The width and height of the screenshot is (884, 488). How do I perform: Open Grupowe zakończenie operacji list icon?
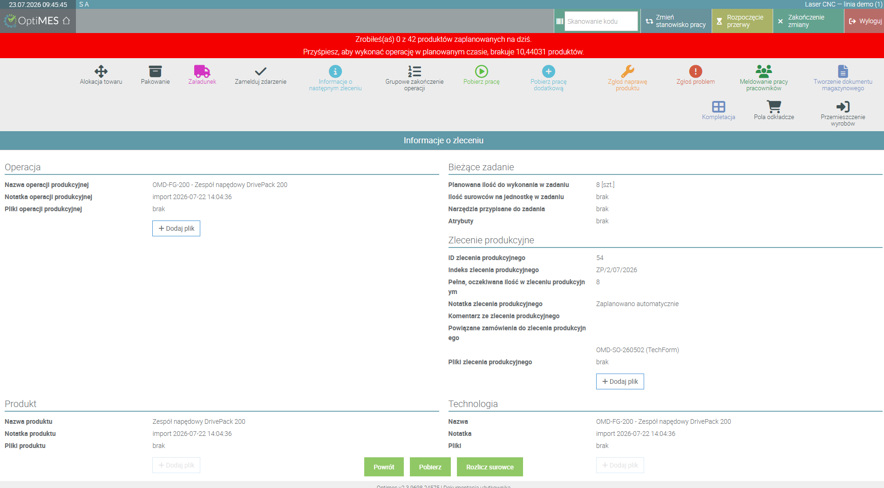click(x=415, y=71)
